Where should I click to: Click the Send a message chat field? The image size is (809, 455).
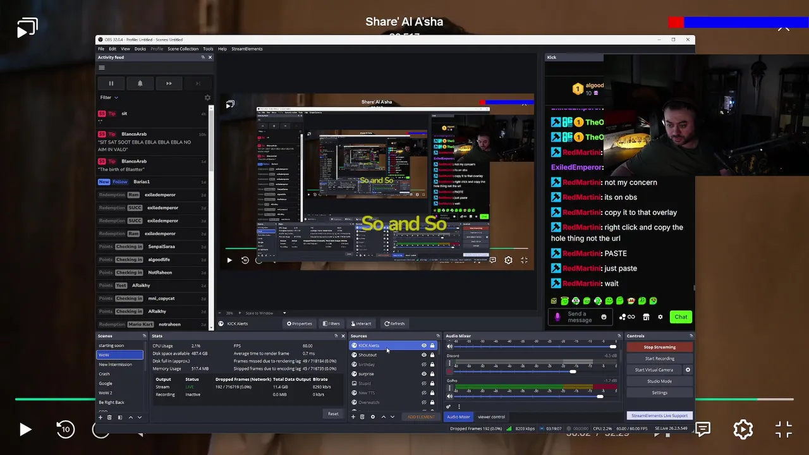click(580, 317)
